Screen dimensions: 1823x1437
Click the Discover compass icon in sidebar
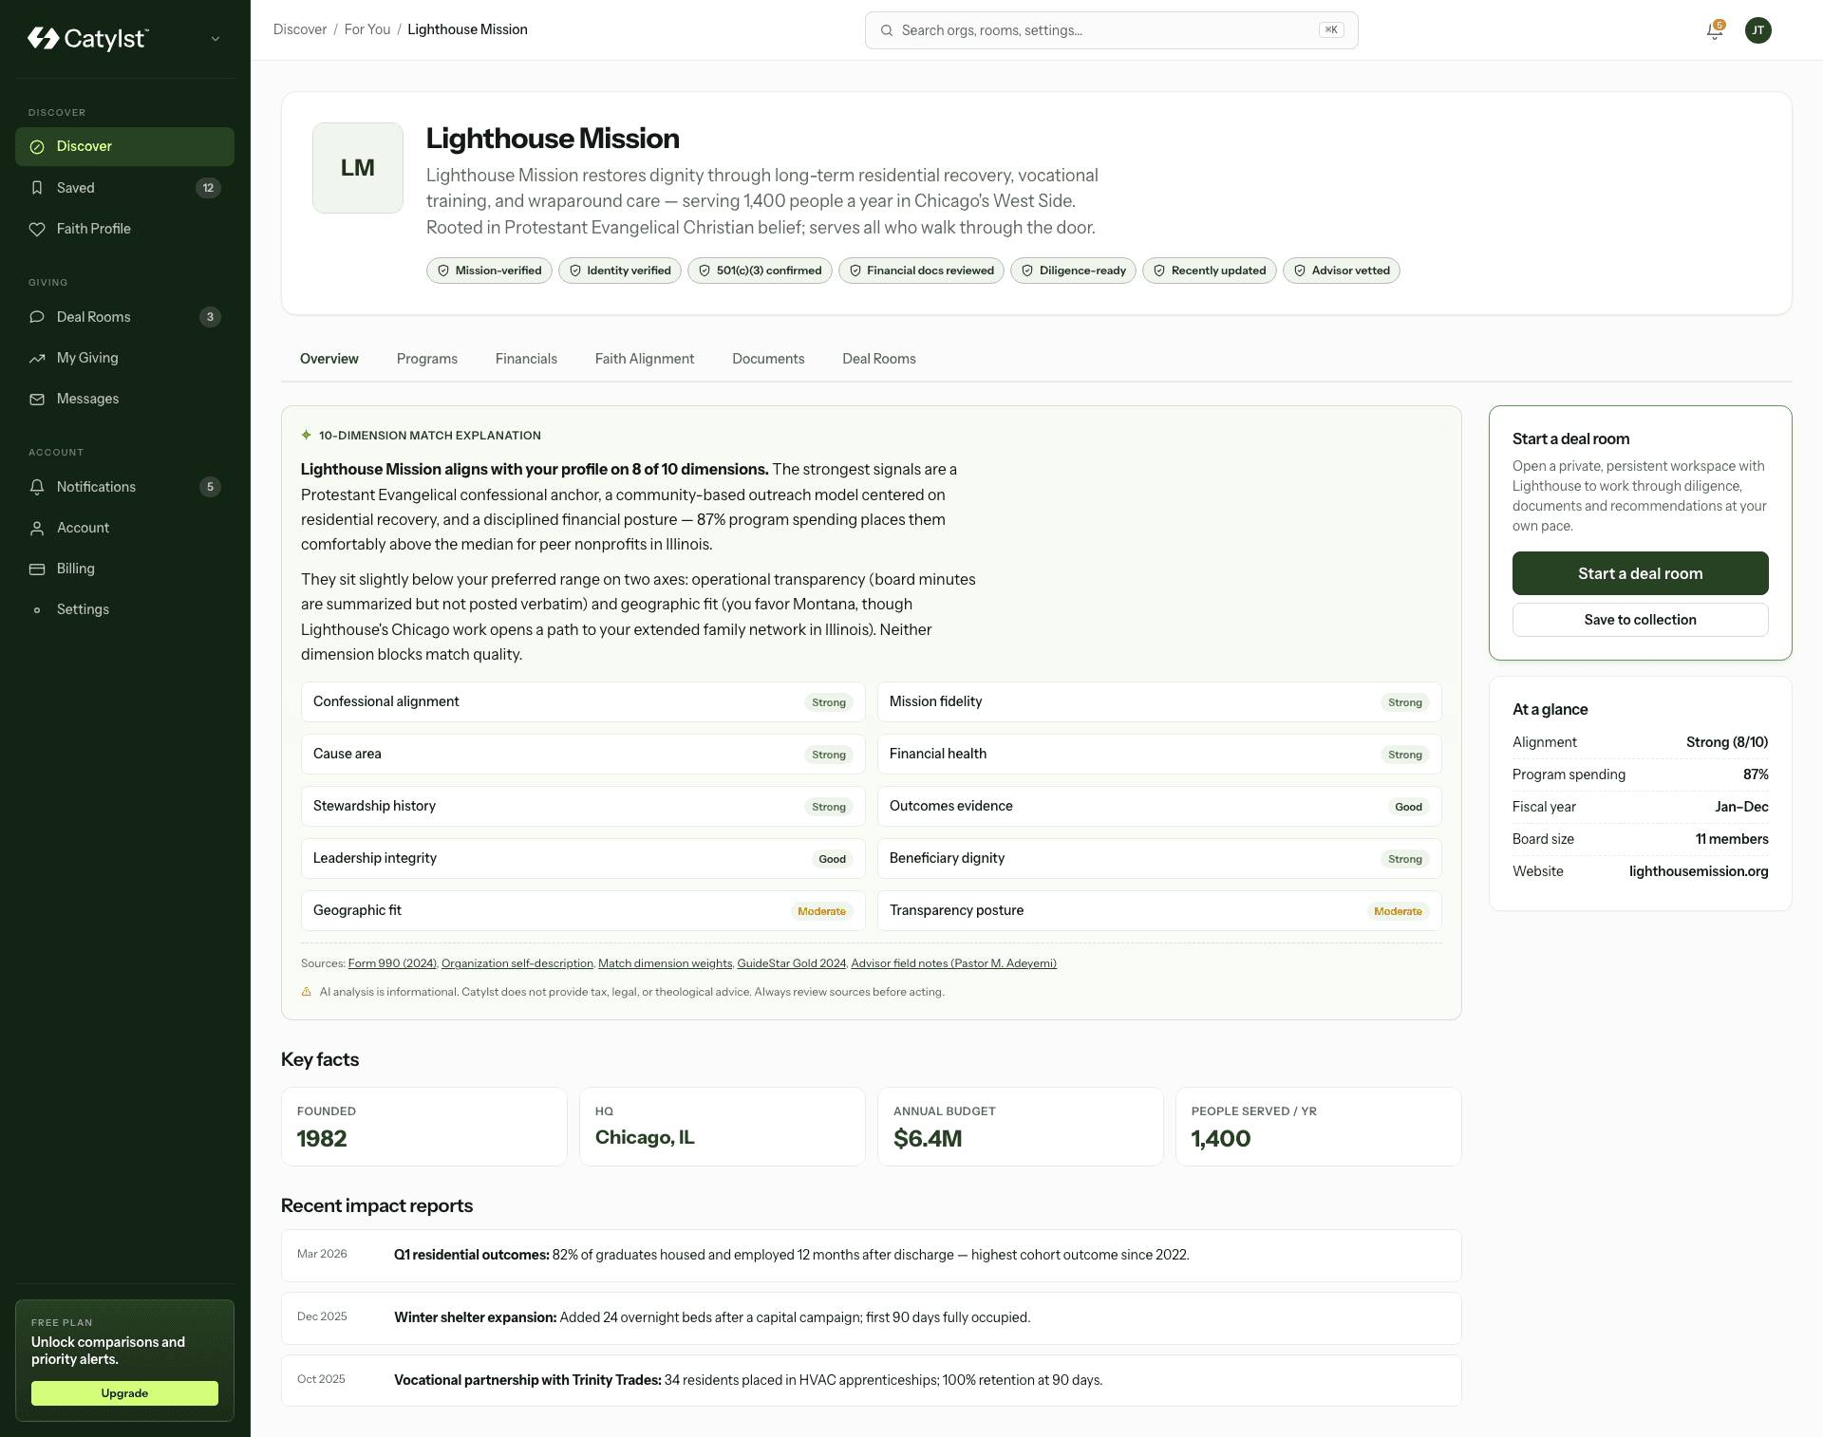(x=37, y=146)
